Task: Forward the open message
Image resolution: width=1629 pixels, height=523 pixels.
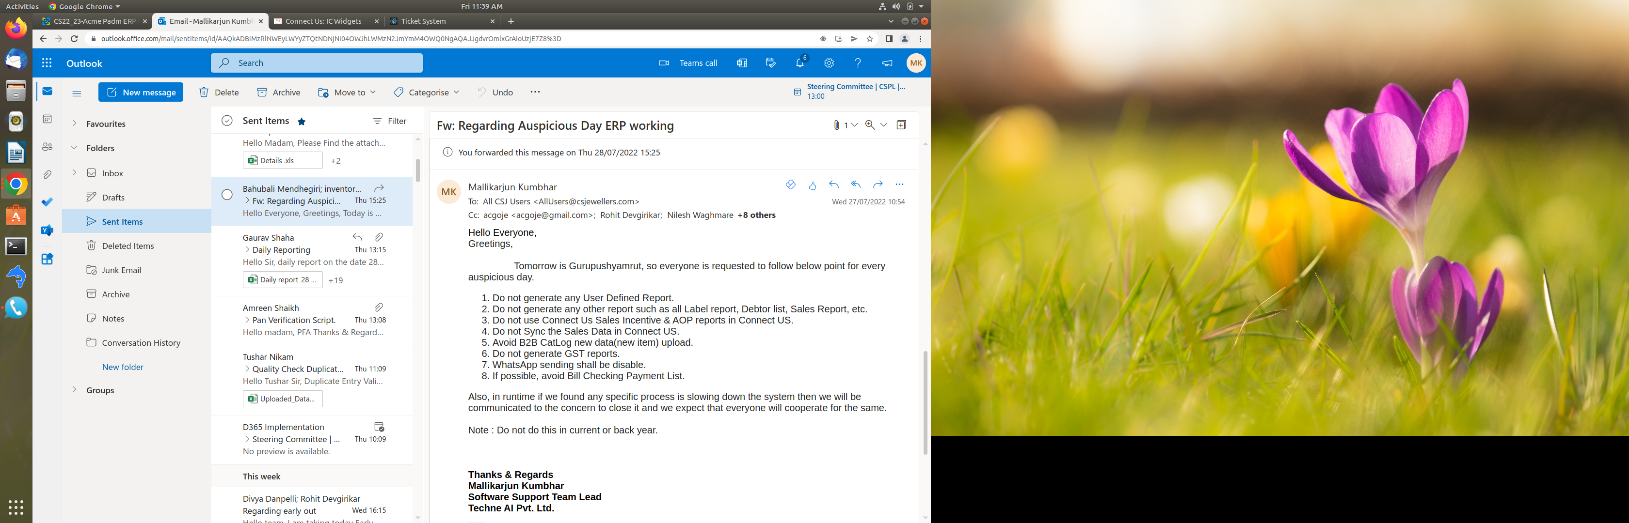Action: pos(878,185)
